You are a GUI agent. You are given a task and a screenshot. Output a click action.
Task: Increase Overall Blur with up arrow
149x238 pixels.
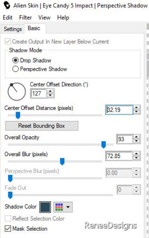[x=137, y=154]
